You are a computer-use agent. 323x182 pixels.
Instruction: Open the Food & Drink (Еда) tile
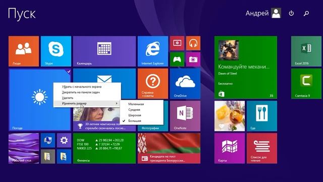tap(262, 116)
